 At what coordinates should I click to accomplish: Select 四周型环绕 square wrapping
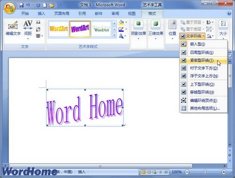[x=204, y=53]
